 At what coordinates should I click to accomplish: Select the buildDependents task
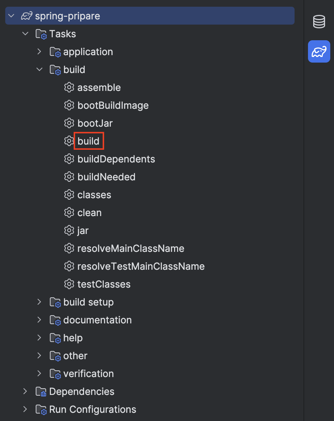(x=116, y=159)
